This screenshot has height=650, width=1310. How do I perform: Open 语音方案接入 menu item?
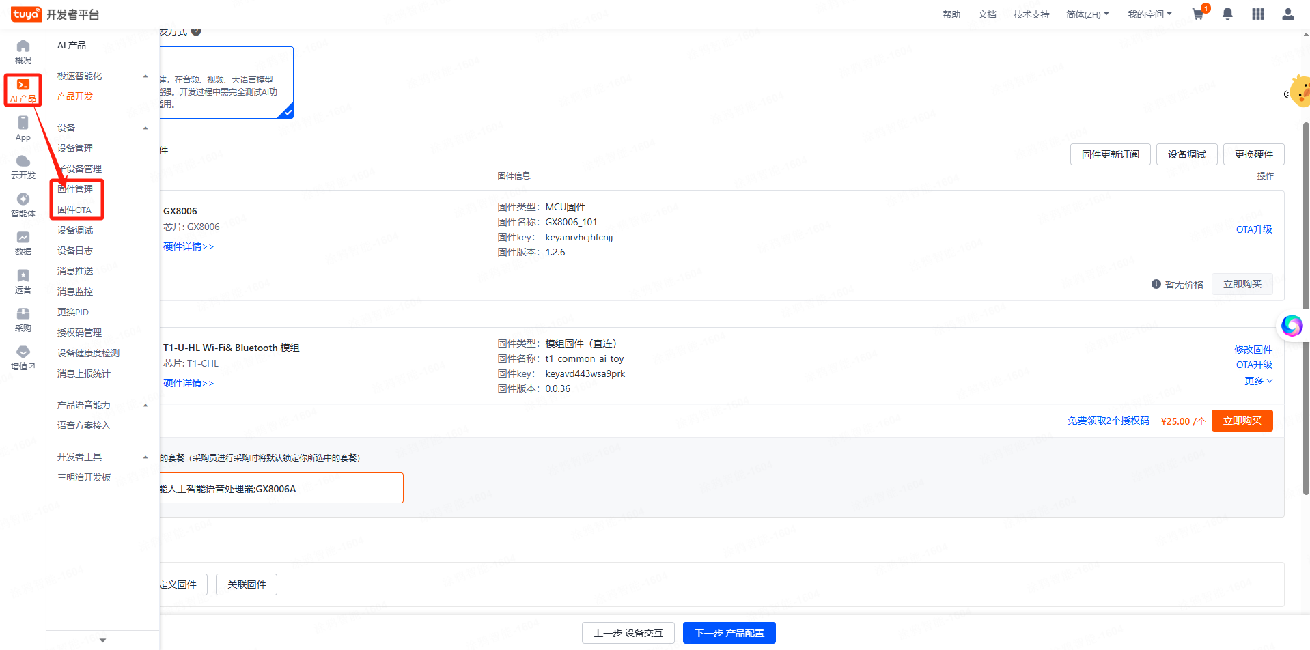click(83, 425)
